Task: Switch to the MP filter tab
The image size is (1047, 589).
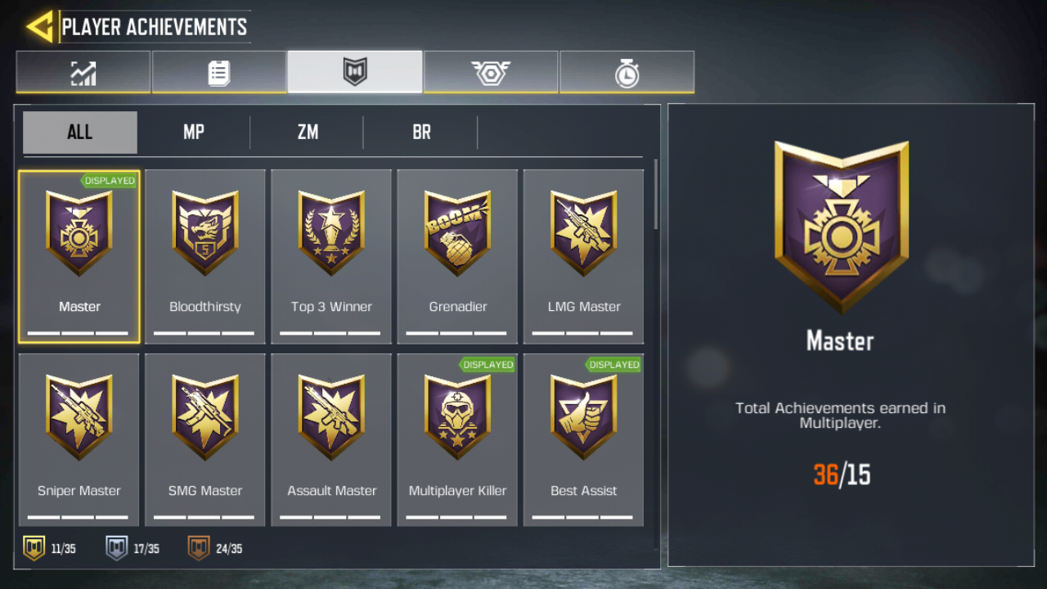Action: point(194,133)
